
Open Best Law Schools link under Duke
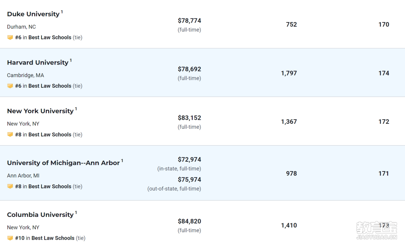point(50,38)
